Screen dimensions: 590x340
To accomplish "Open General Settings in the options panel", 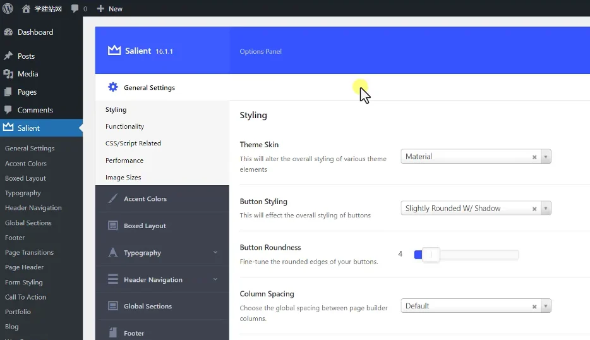I will click(162, 87).
